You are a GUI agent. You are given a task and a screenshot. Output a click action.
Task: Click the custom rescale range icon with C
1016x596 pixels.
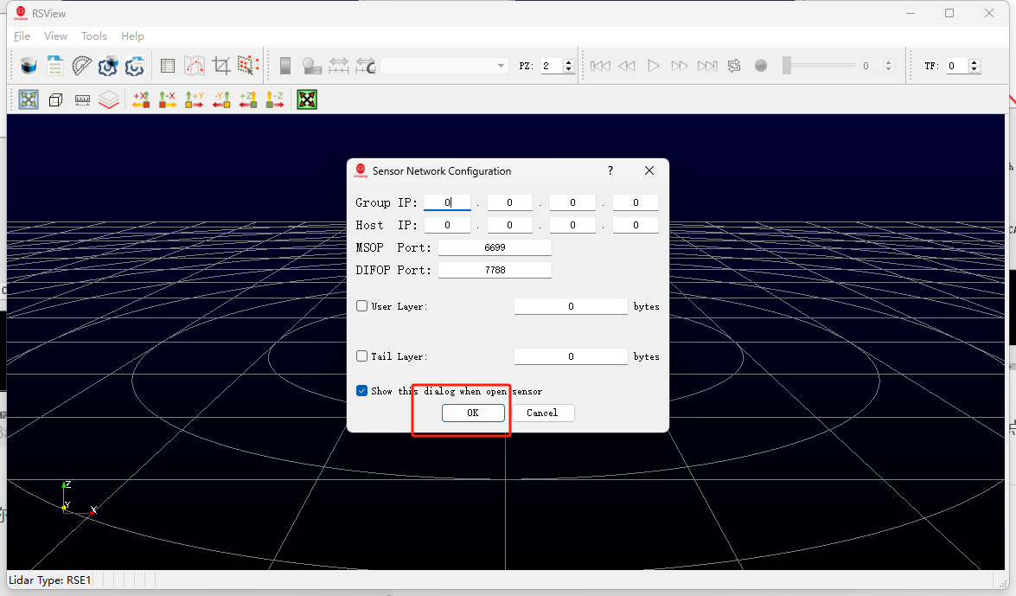pyautogui.click(x=366, y=66)
